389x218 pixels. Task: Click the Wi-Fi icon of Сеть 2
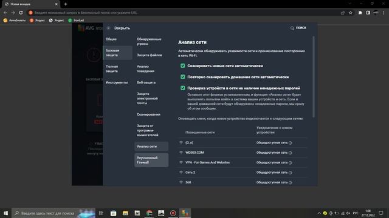(x=181, y=172)
